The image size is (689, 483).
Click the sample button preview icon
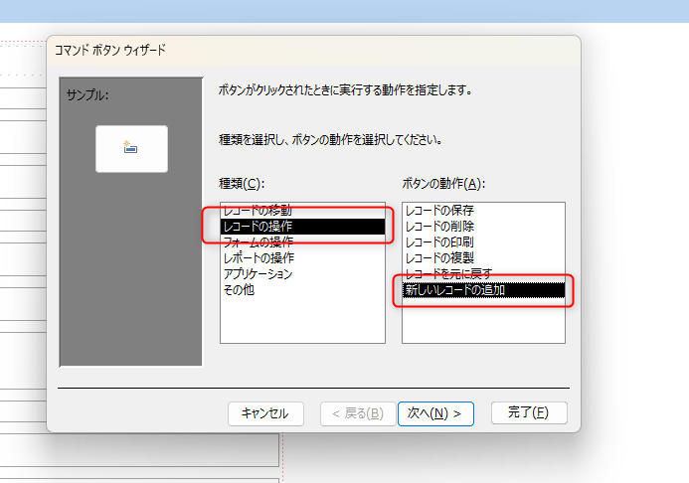[x=131, y=149]
